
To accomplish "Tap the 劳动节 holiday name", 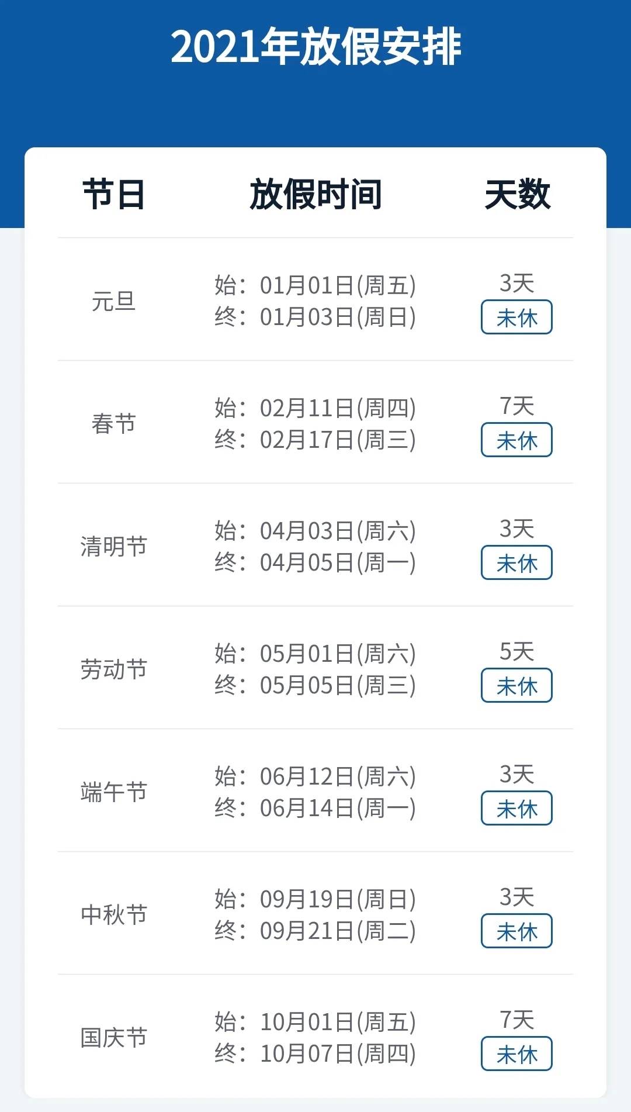I will point(113,670).
